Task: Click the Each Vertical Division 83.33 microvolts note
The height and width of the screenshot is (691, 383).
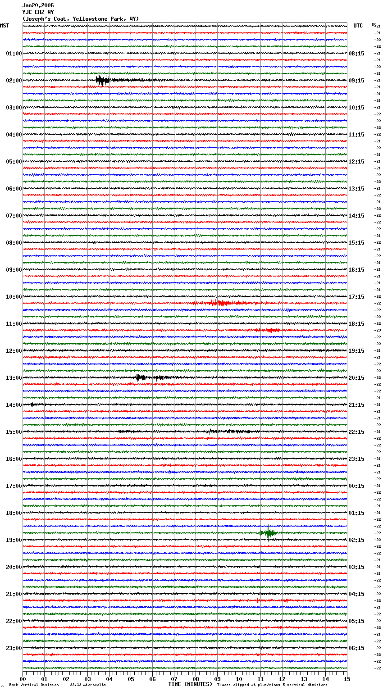Action: [57, 685]
